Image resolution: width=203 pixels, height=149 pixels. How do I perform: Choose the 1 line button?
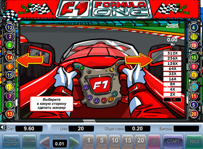coord(88,141)
